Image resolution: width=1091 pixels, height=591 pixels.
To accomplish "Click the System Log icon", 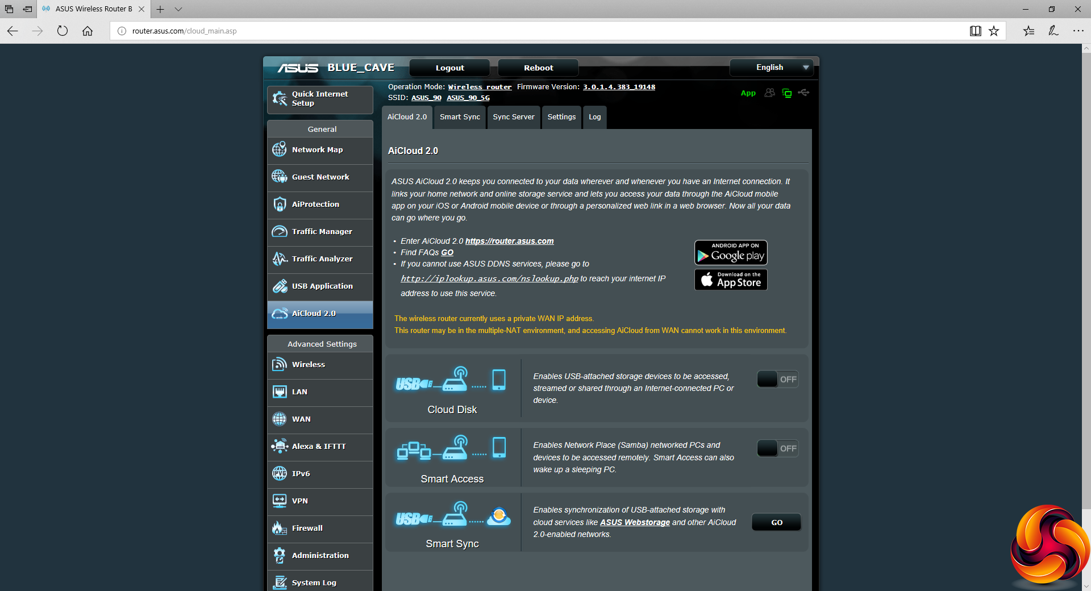I will (x=280, y=582).
